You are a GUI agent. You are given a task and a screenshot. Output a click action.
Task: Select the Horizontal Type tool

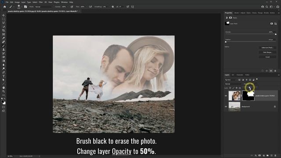click(4, 76)
